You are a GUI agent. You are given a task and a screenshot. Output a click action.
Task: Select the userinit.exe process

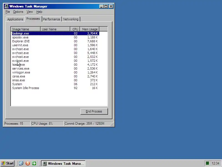(x=56, y=45)
